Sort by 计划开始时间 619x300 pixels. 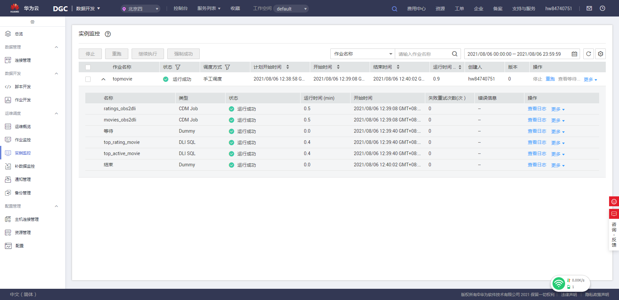(x=288, y=67)
